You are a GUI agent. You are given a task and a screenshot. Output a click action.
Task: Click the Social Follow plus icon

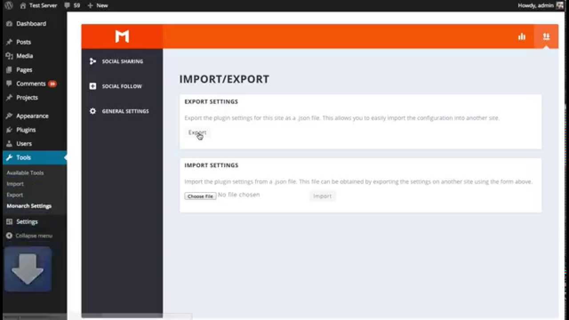click(x=92, y=86)
